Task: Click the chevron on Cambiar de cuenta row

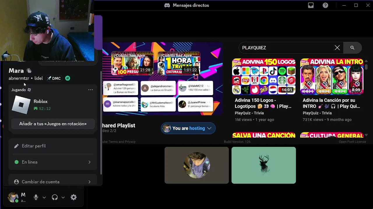Action: pos(89,182)
